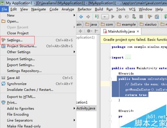Close the MainActivity.java tab

(x=138, y=31)
